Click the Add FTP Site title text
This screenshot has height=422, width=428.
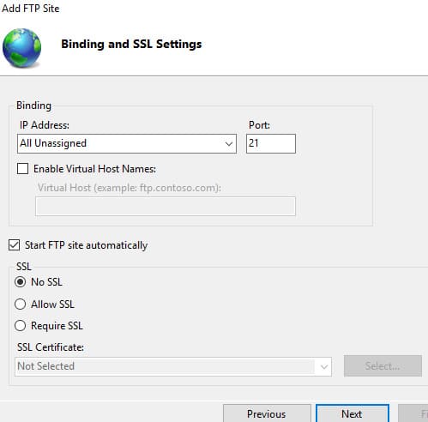coord(31,9)
